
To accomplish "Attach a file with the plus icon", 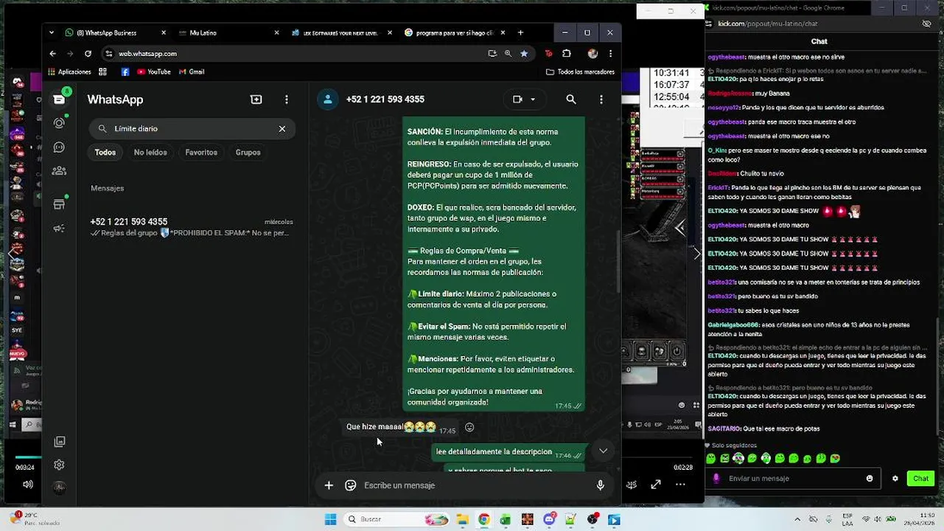I will pyautogui.click(x=329, y=485).
